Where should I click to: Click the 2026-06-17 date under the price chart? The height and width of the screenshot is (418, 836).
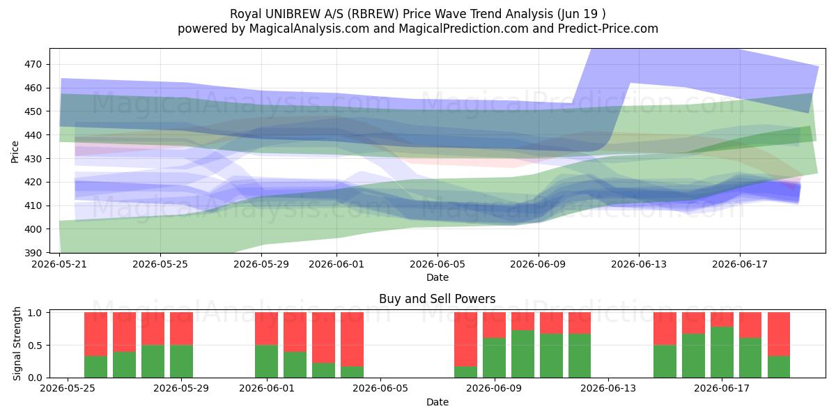(x=740, y=264)
